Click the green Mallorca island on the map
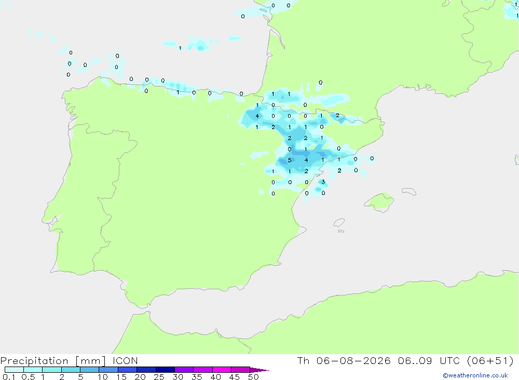Viewport: 519px width, 380px height. click(x=380, y=202)
